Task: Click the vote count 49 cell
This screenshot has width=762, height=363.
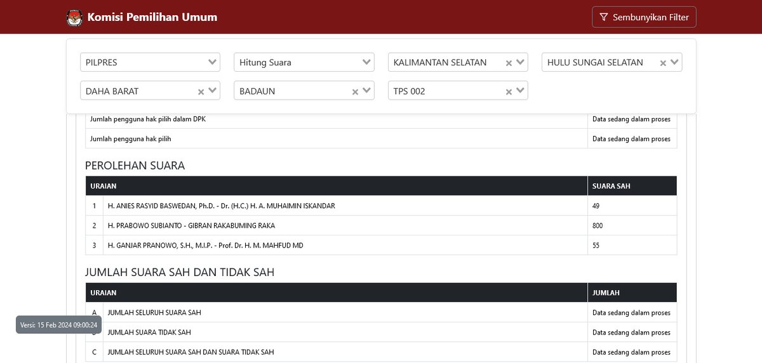Action: (x=632, y=206)
